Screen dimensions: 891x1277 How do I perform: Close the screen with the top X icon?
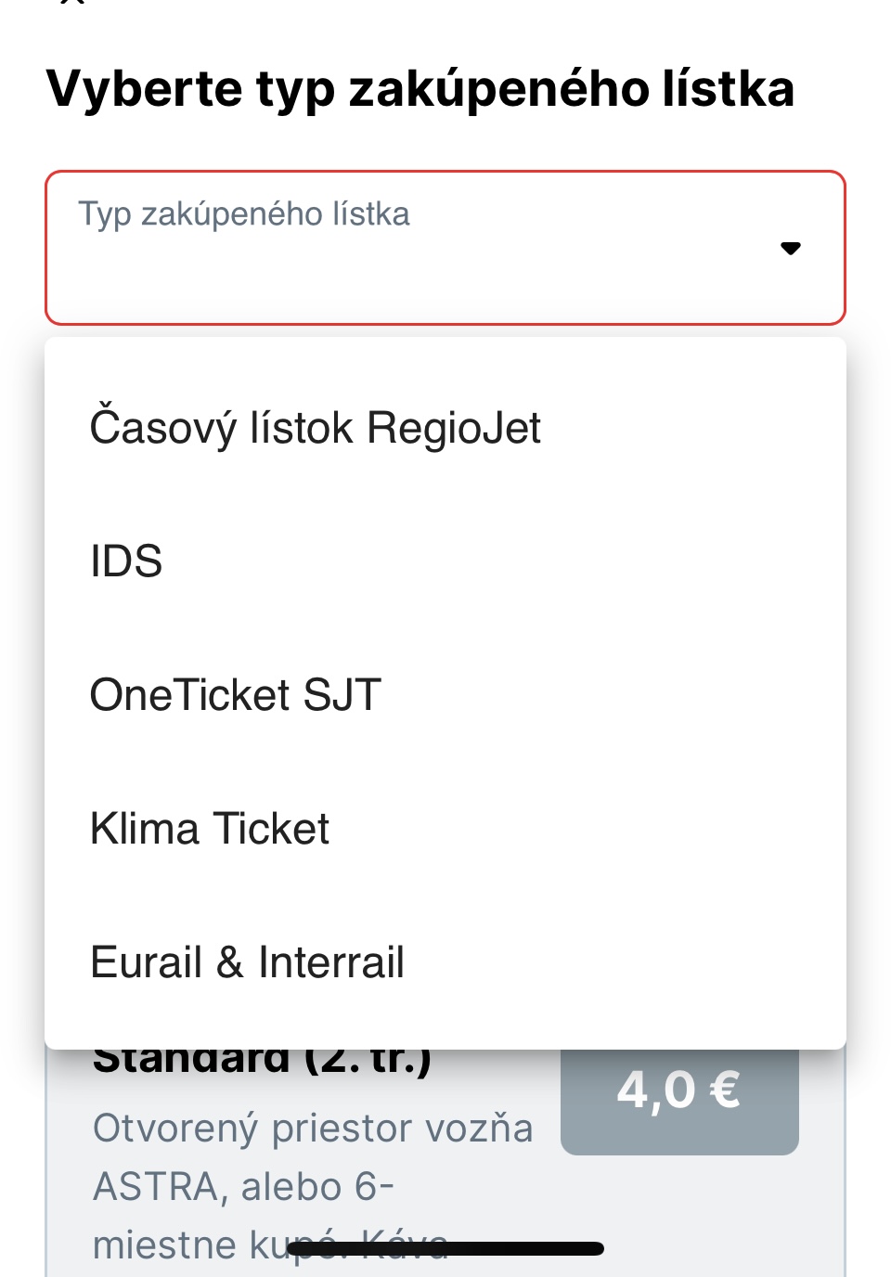pyautogui.click(x=72, y=2)
